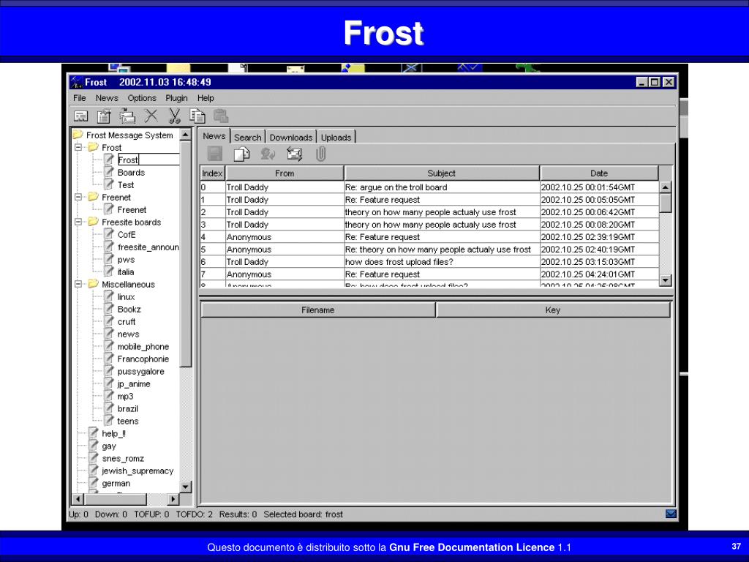Click the message list scroll down arrow
This screenshot has height=562, width=749.
coord(666,280)
